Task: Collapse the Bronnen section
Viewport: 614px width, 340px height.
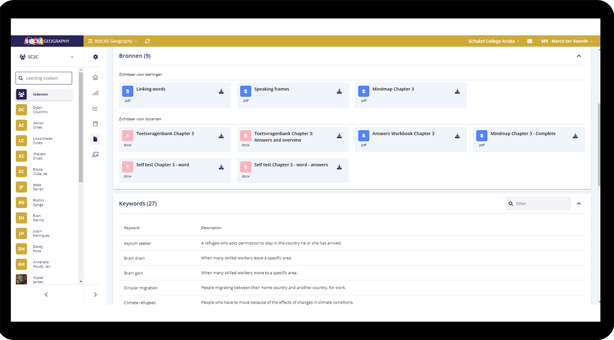Action: 579,56
